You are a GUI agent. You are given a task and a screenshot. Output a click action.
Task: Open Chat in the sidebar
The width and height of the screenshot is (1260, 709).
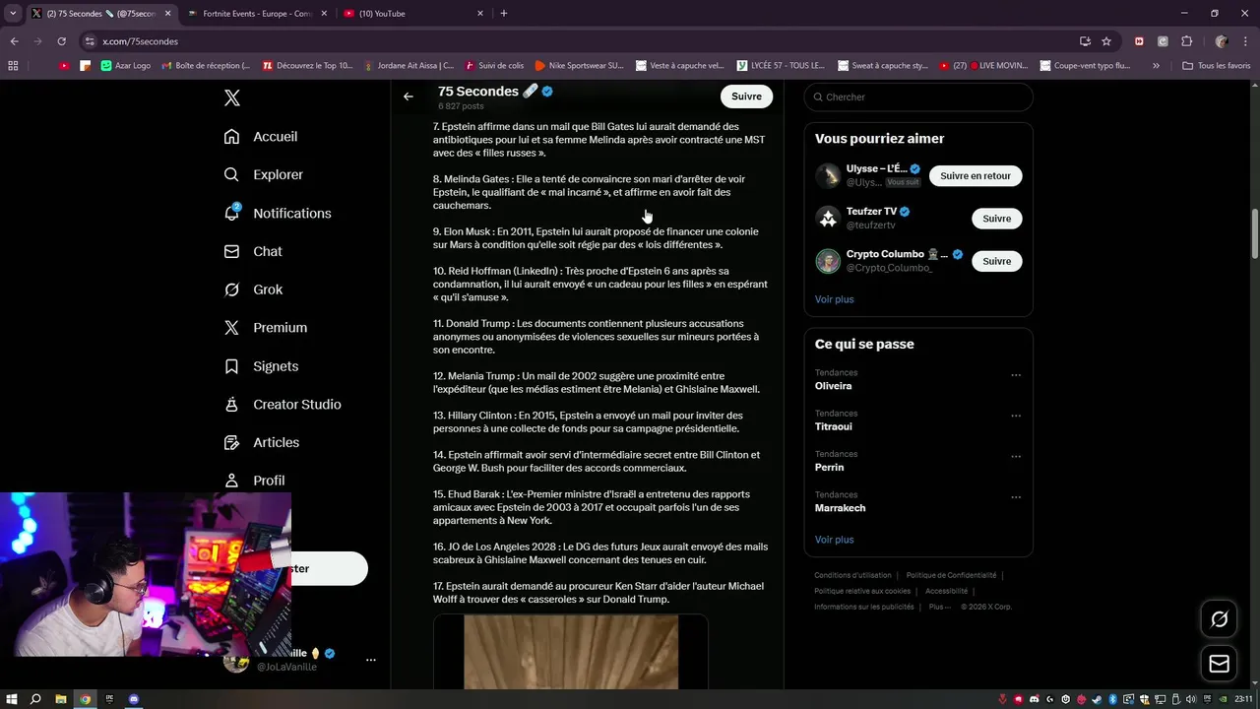pyautogui.click(x=253, y=251)
